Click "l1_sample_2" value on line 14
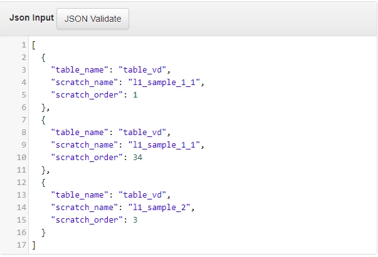The width and height of the screenshot is (378, 257). coord(159,208)
